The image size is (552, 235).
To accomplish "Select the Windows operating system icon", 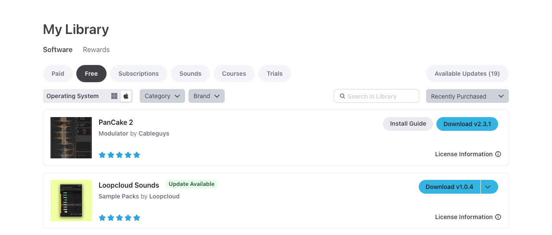I will click(114, 96).
